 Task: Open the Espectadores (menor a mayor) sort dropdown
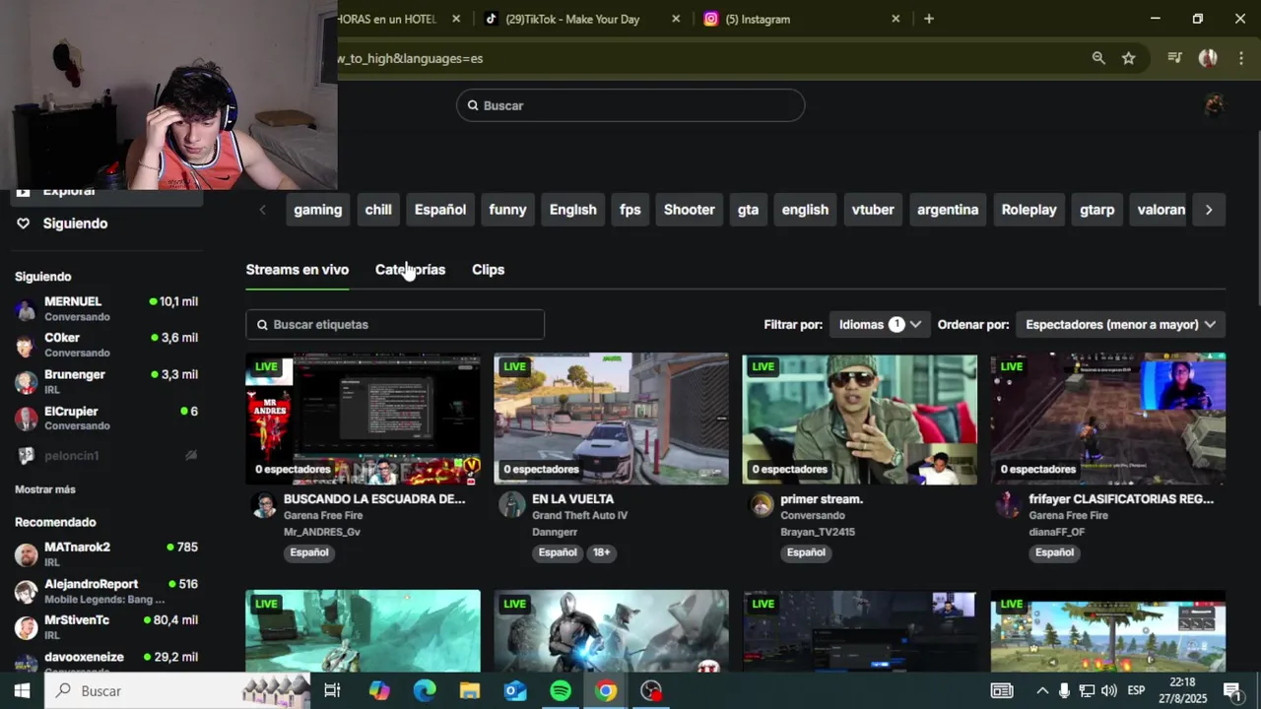point(1120,324)
